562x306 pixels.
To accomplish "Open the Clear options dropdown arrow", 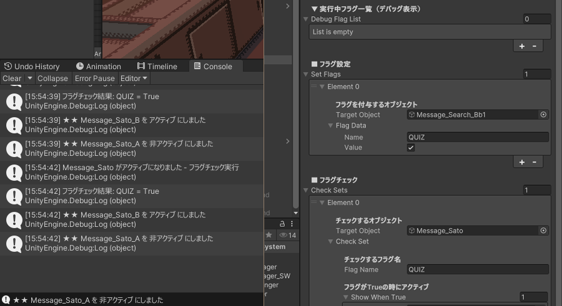I will (x=30, y=79).
